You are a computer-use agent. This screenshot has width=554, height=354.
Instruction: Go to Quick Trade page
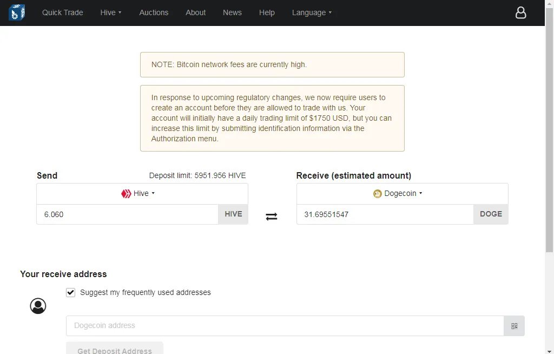tap(63, 12)
